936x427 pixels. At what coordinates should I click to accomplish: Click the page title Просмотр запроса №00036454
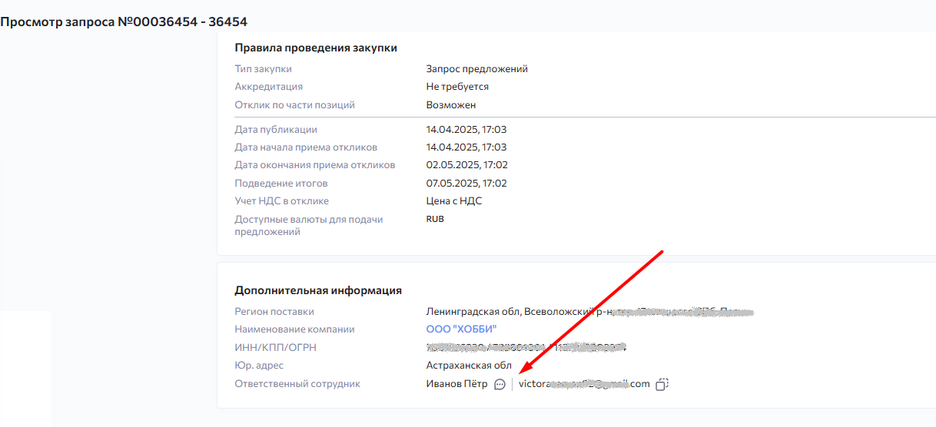tap(124, 22)
